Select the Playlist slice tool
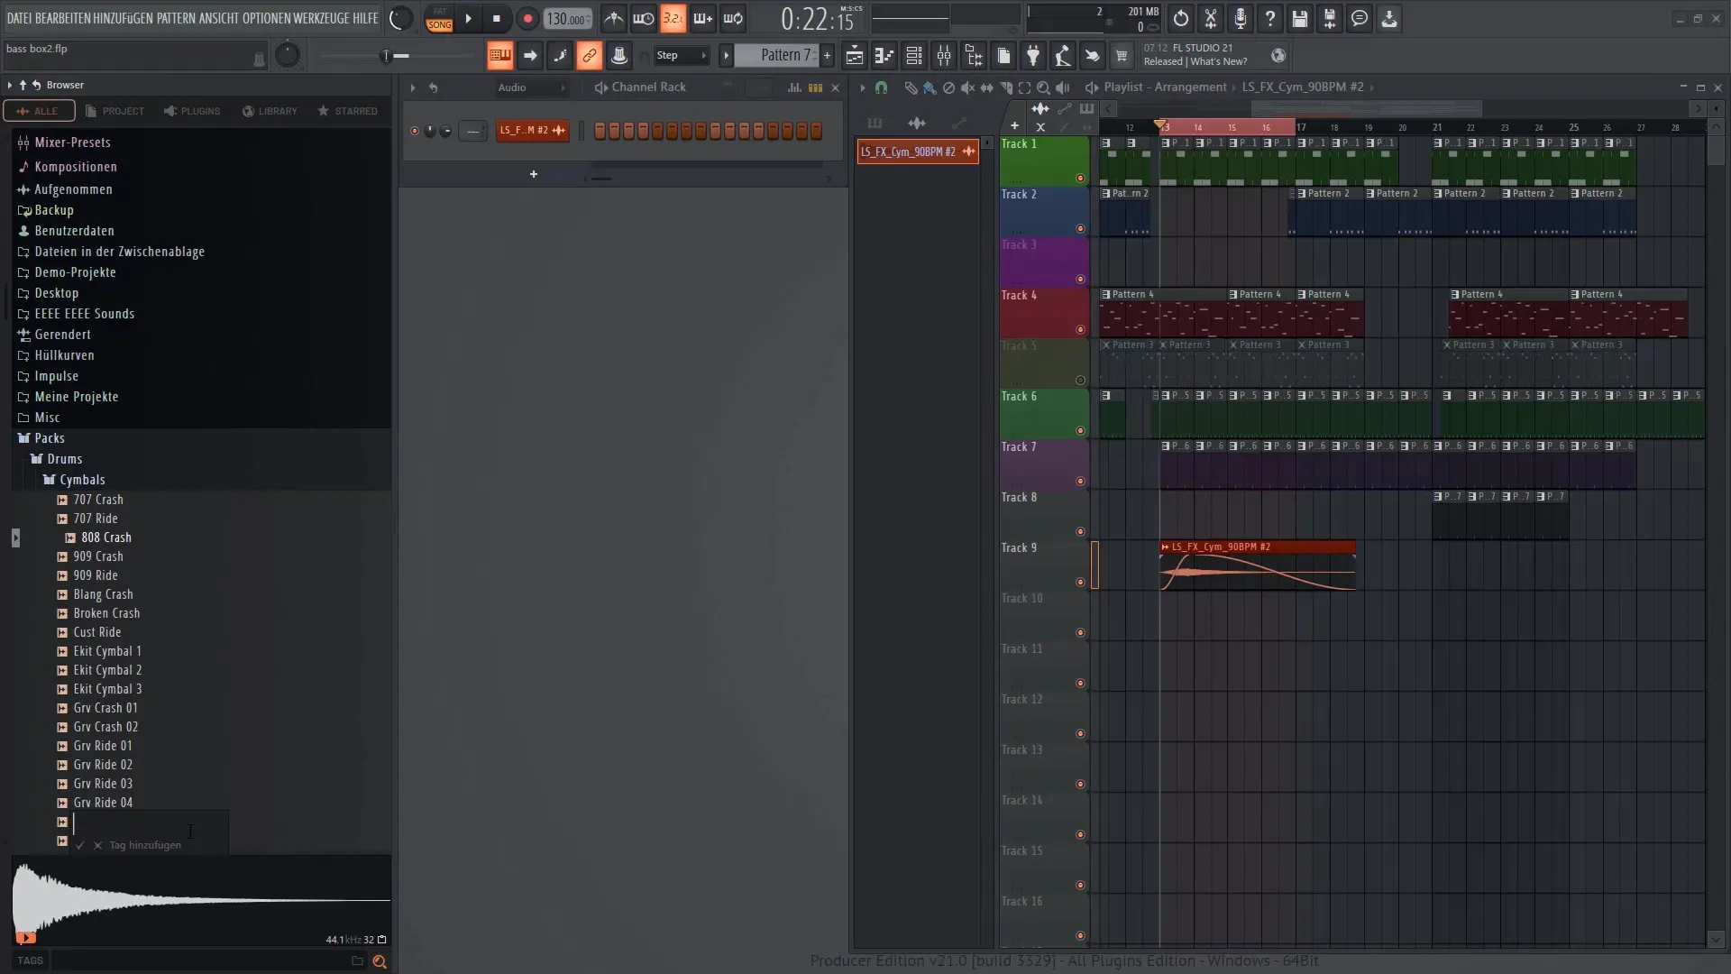This screenshot has height=974, width=1731. point(1006,87)
